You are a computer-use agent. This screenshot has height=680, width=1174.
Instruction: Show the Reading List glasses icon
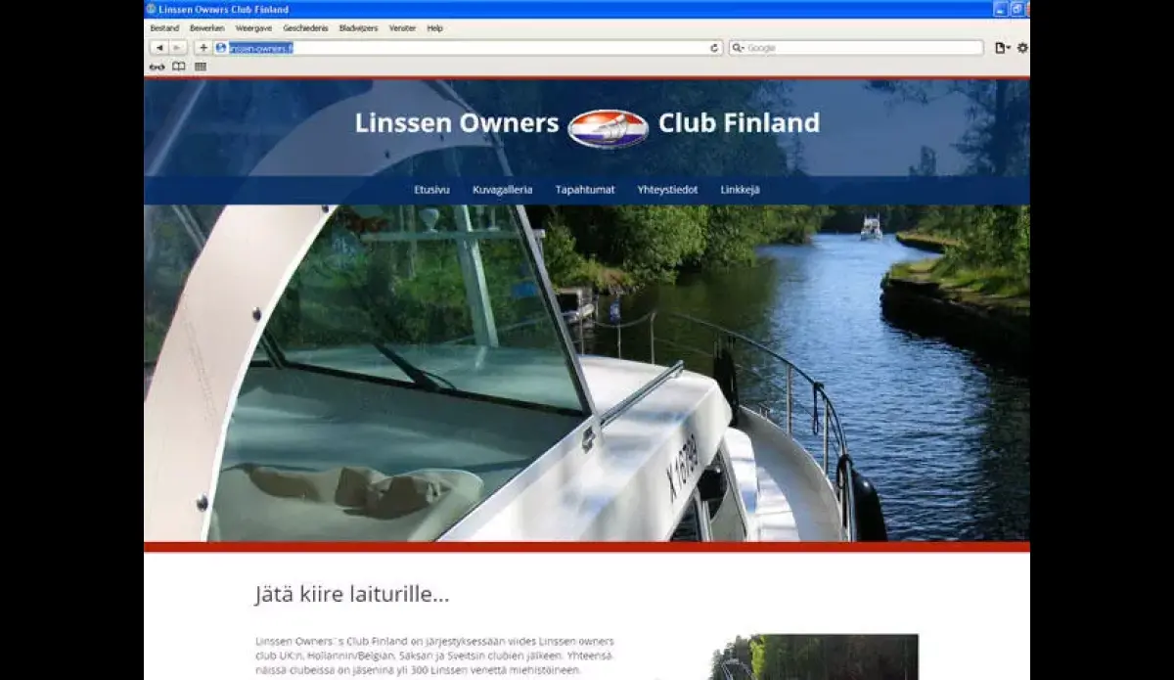[157, 68]
